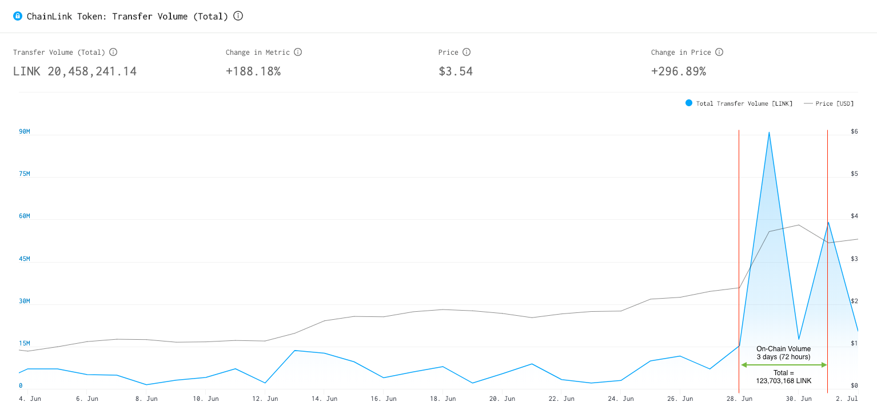Click the $1 right axis label
Screen dimensions: 877x410
pyautogui.click(x=854, y=343)
